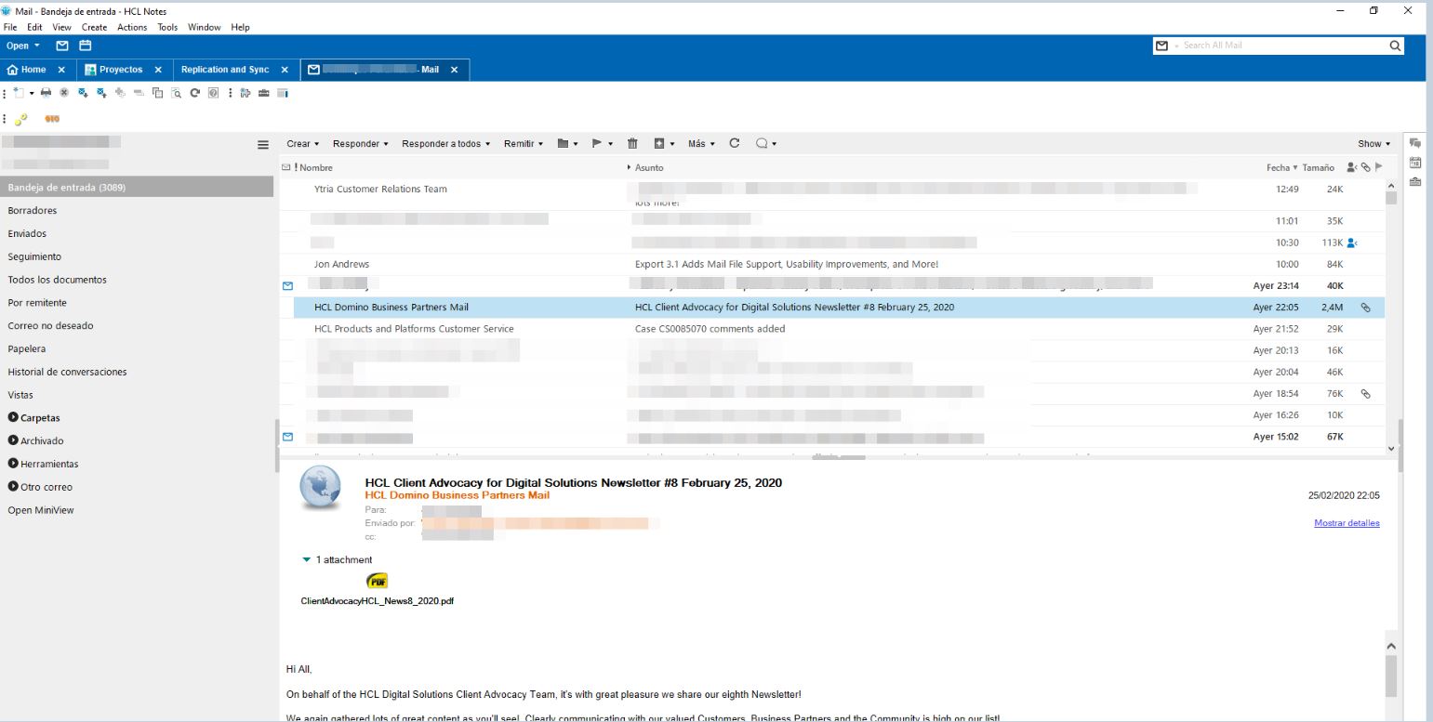
Task: Collapse the 1 attachment section
Action: point(307,560)
